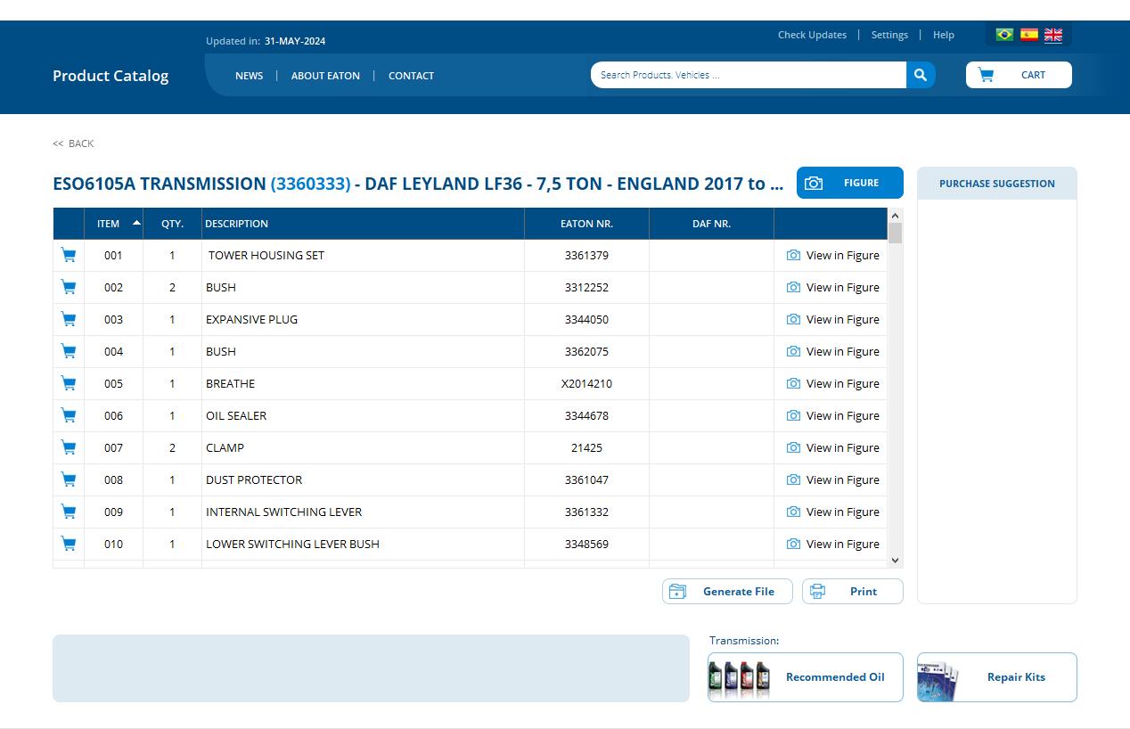Image resolution: width=1130 pixels, height=729 pixels.
Task: Add BREATHE item 005 to cart
Action: (x=69, y=383)
